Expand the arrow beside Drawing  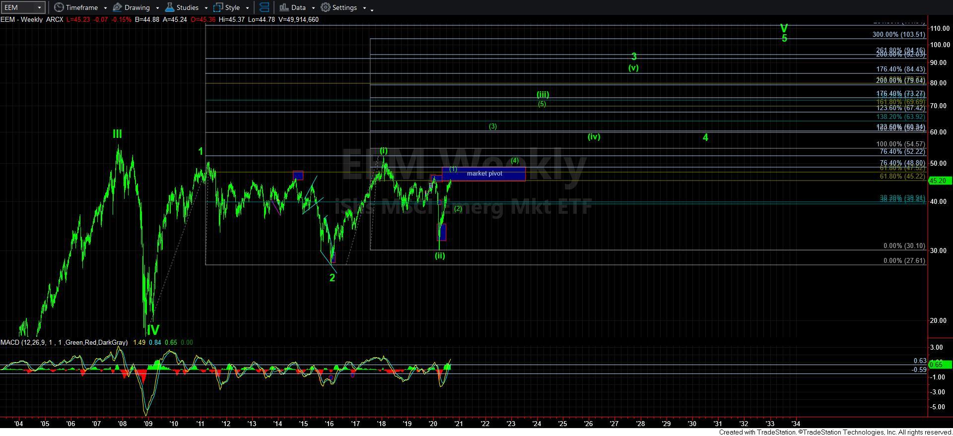(x=157, y=8)
